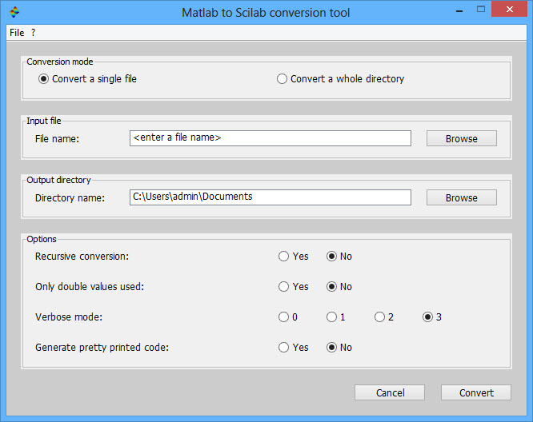Open the ? help menu
This screenshot has width=533, height=422.
[x=33, y=33]
